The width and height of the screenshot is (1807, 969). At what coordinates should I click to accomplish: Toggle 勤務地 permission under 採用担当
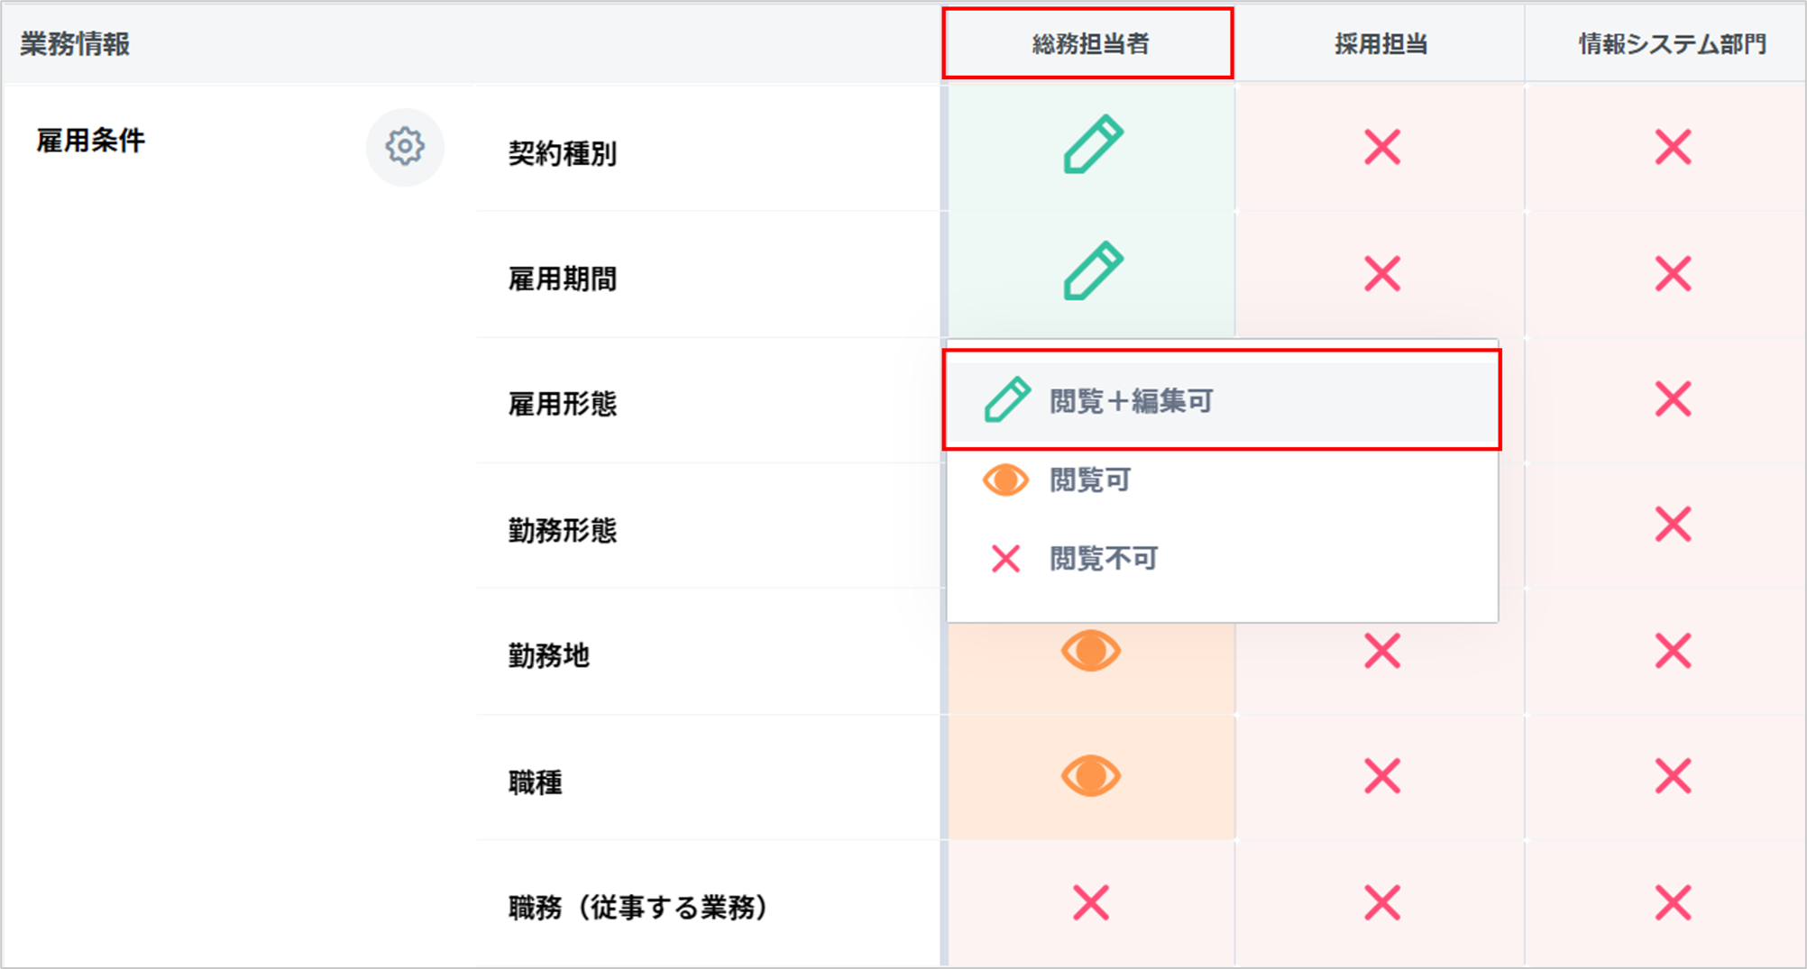click(1381, 651)
